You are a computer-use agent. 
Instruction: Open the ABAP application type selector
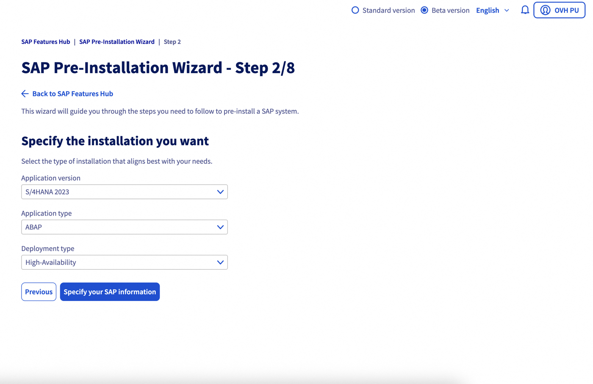(x=124, y=227)
